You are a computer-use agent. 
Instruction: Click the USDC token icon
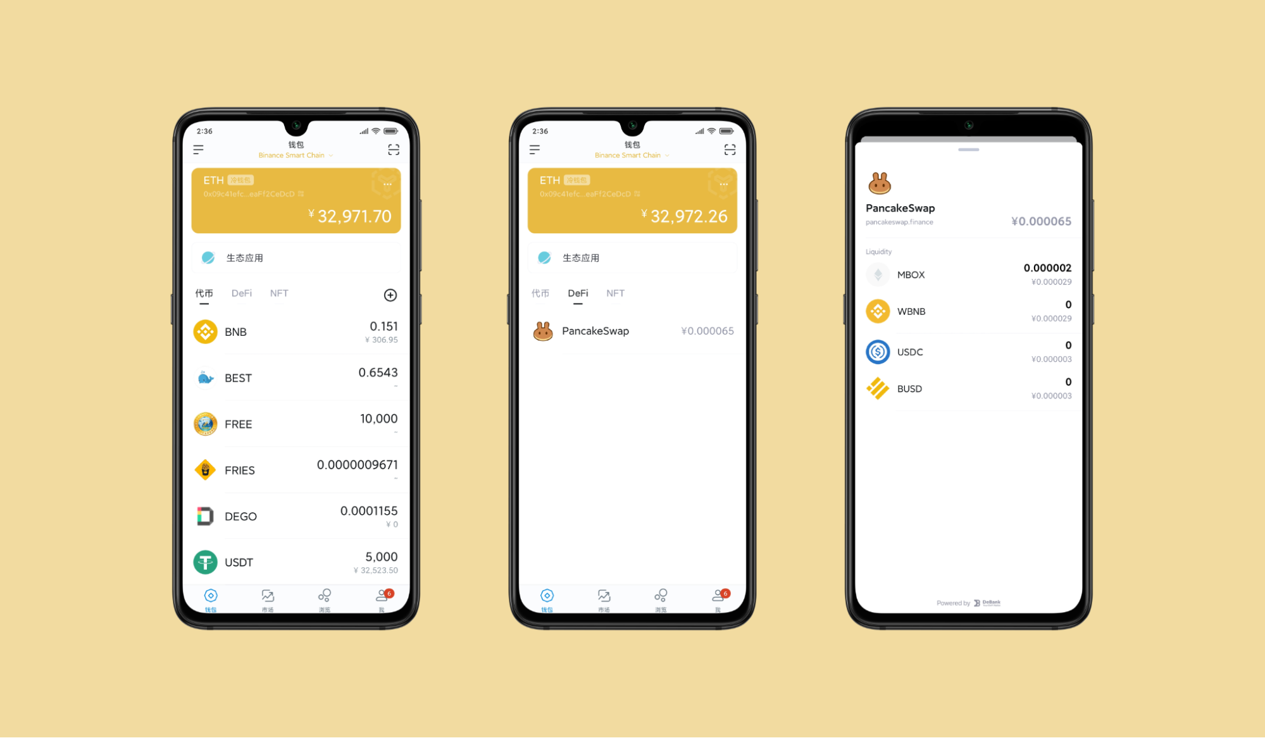point(879,350)
